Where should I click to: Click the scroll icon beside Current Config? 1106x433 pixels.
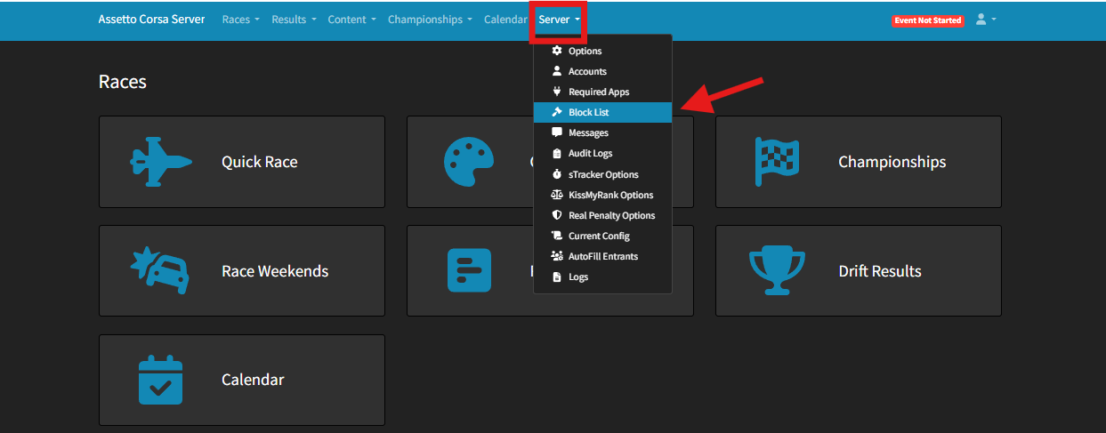point(557,236)
